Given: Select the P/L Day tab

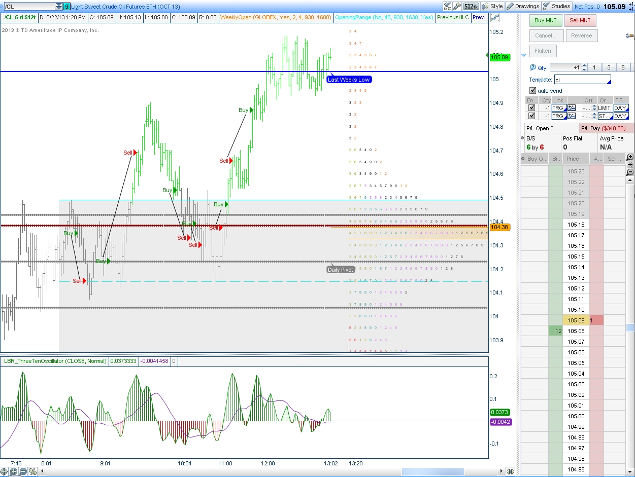Looking at the screenshot, I should click(607, 128).
